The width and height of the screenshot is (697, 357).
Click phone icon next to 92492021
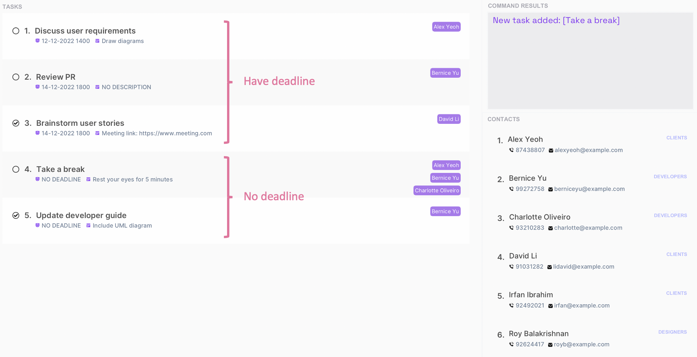pyautogui.click(x=512, y=306)
